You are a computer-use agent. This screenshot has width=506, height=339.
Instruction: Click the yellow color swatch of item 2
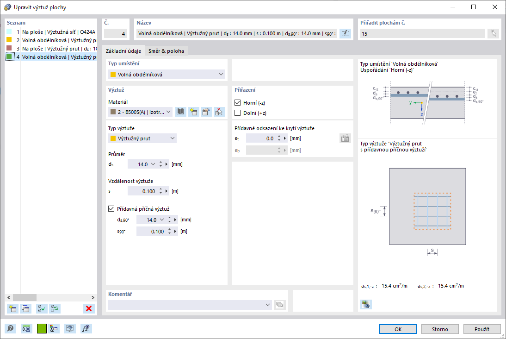click(x=9, y=40)
